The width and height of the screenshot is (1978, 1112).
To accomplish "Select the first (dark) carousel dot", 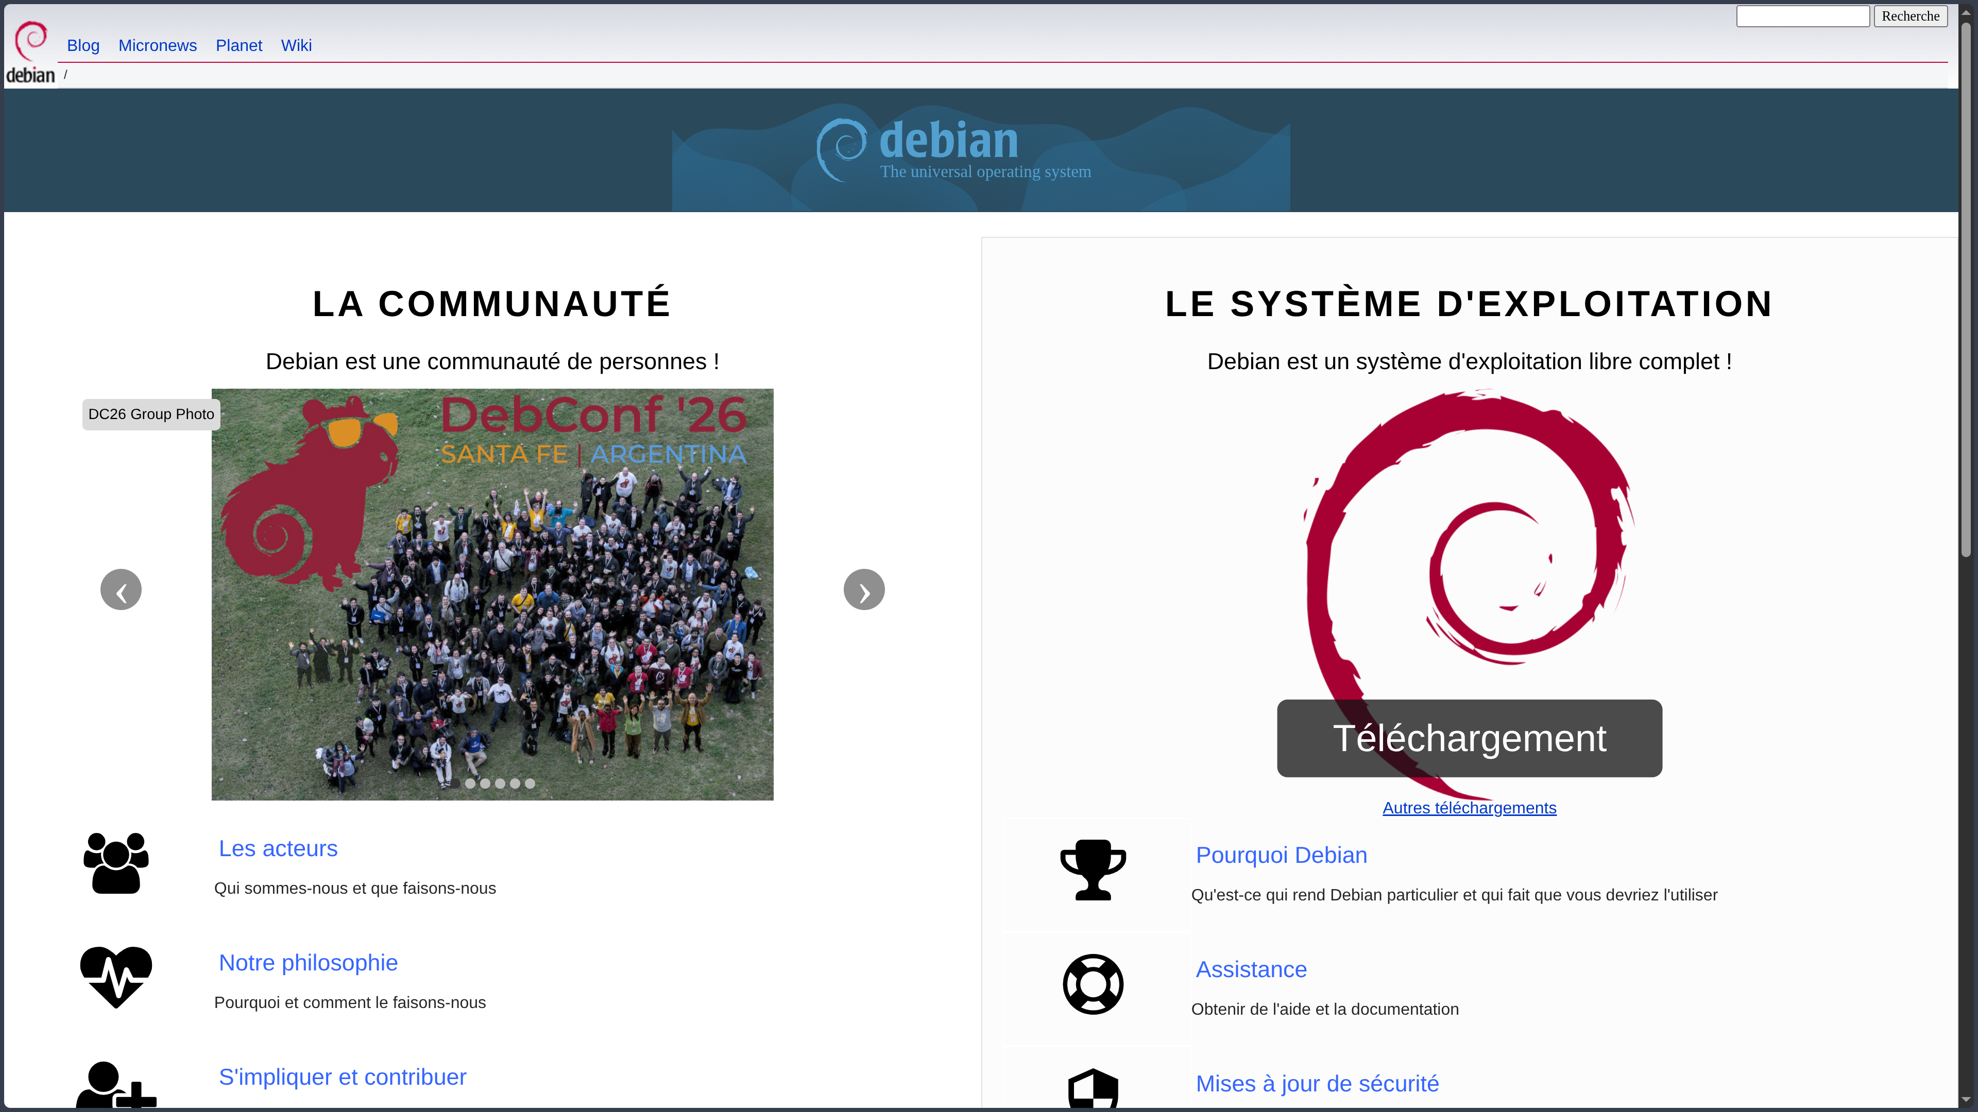I will coord(455,784).
